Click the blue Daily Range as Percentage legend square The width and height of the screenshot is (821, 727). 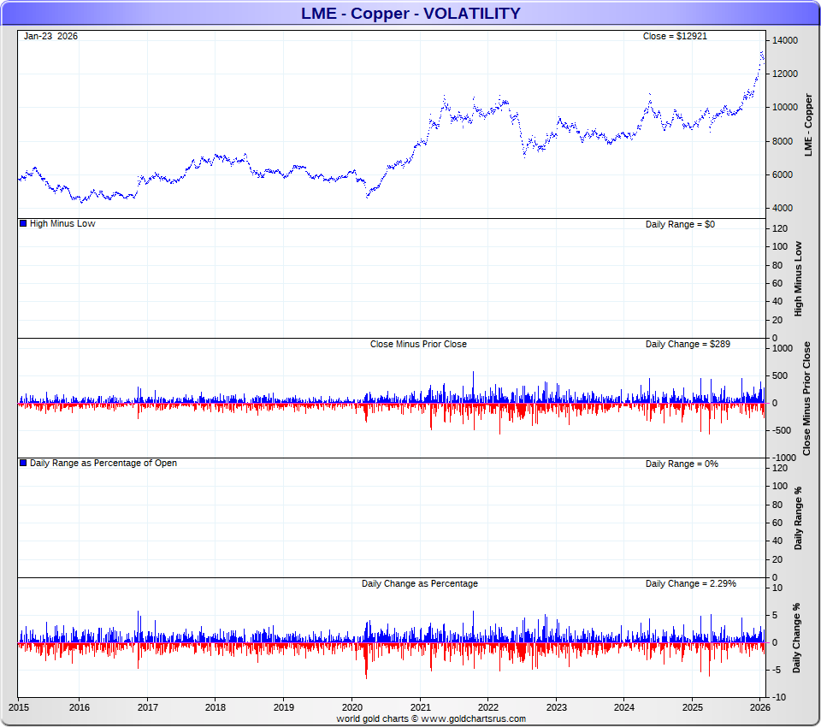pyautogui.click(x=23, y=463)
